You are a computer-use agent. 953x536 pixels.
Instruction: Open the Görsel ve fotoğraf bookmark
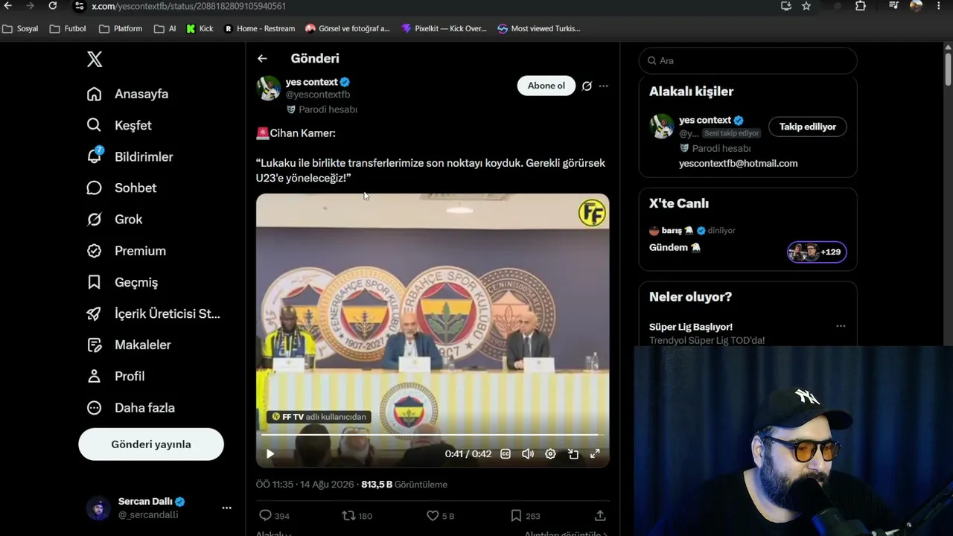pos(348,29)
